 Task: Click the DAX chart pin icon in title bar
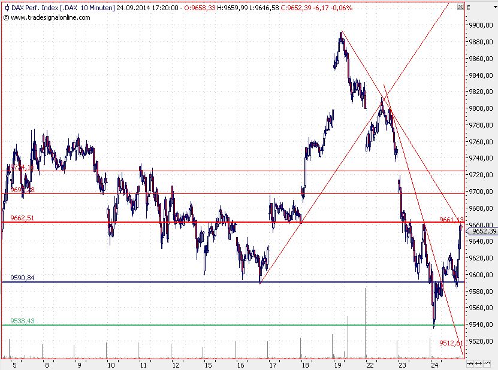7,8
